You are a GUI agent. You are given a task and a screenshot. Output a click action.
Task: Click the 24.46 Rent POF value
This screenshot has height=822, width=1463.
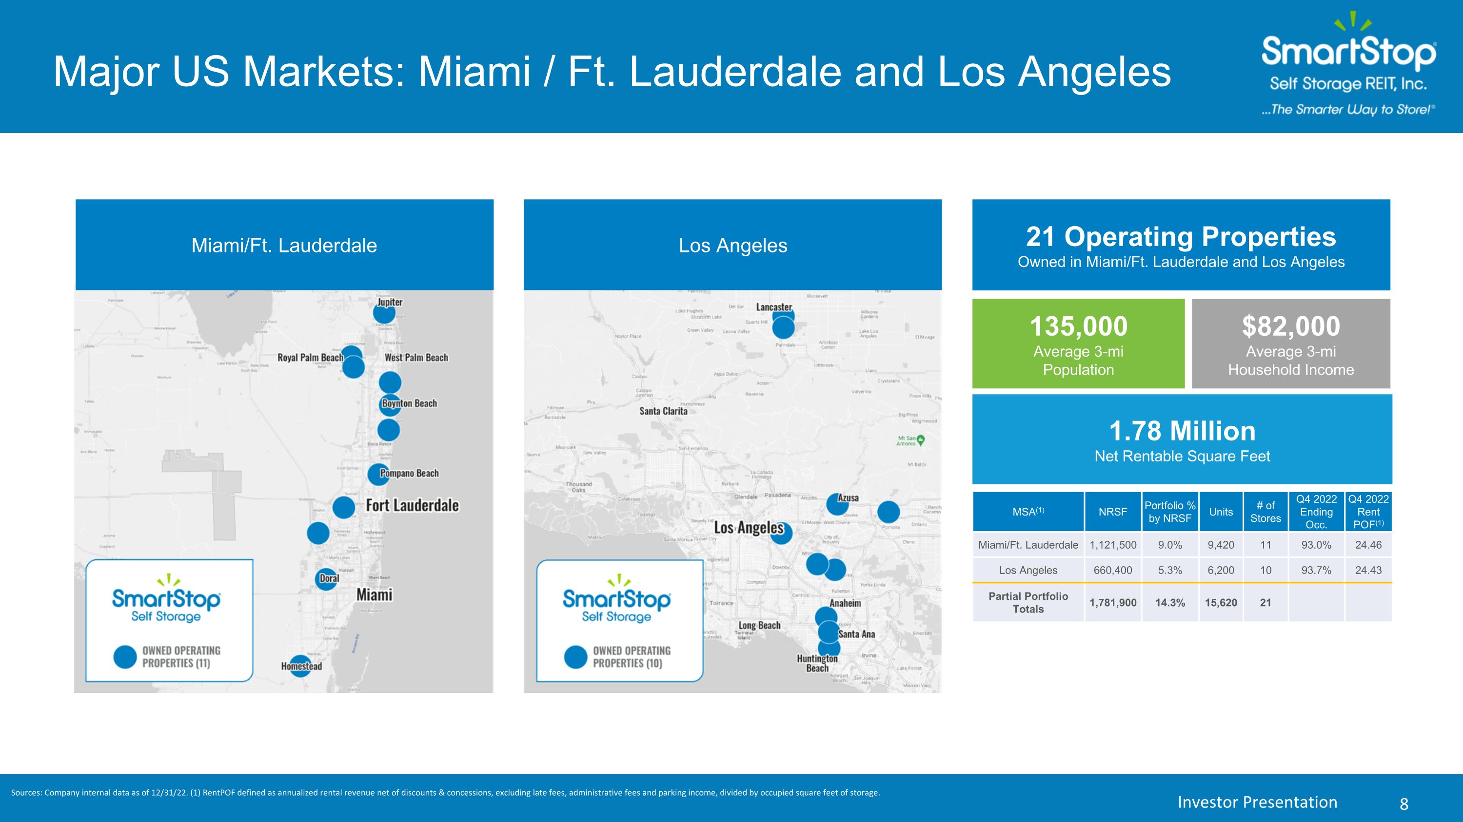tap(1369, 545)
